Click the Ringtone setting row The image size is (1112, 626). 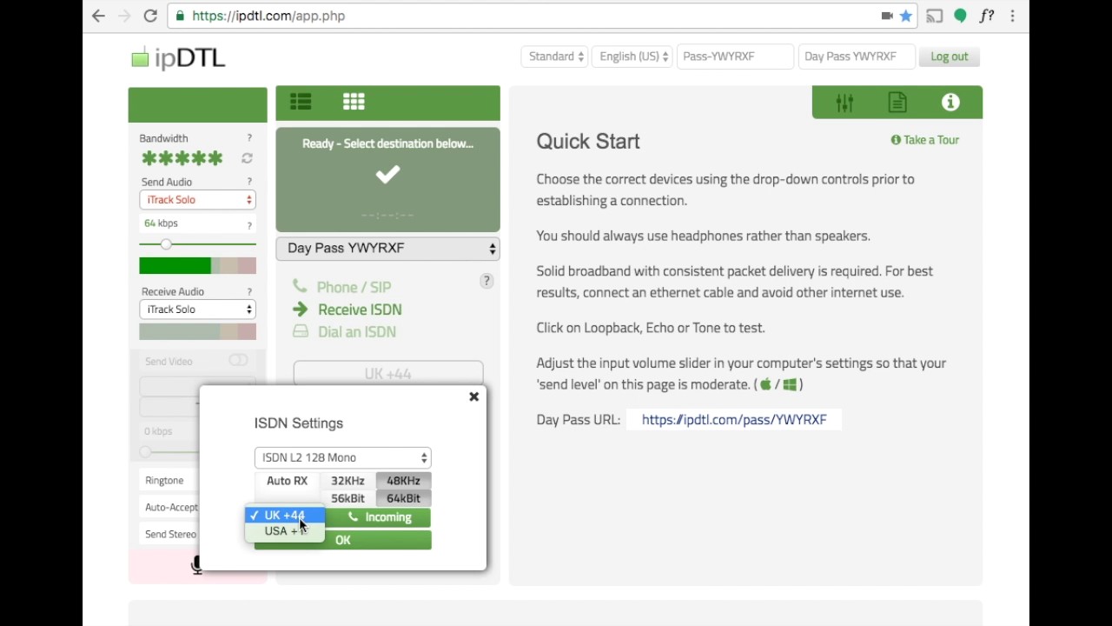(170, 480)
